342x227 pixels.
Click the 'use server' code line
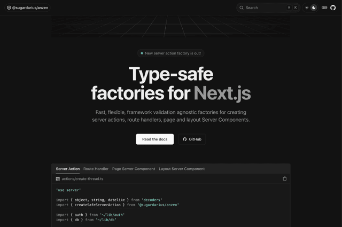[68, 190]
